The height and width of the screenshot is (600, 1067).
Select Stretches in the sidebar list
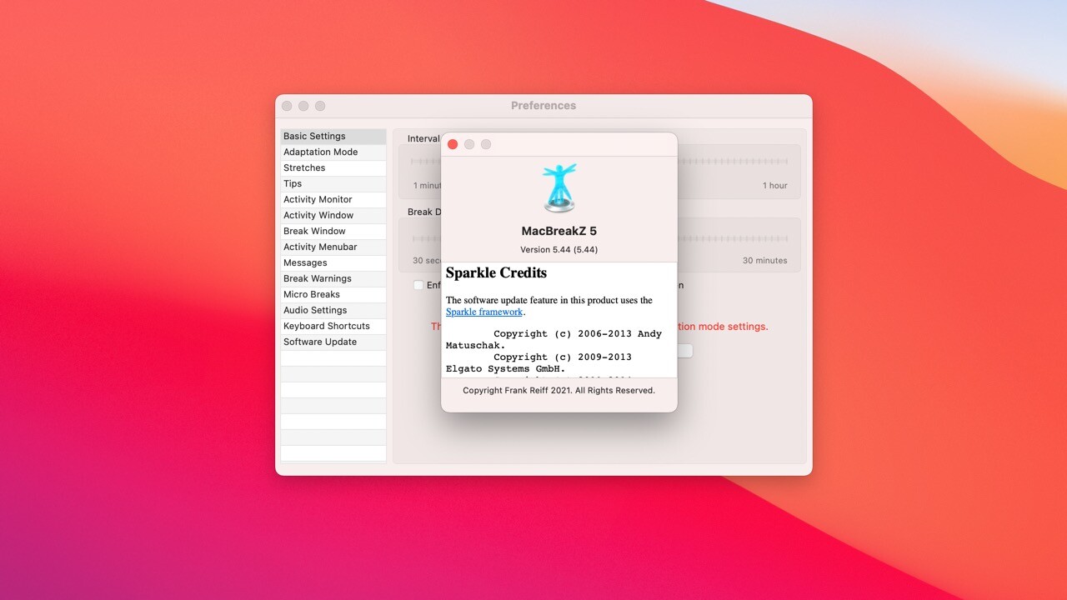point(333,167)
